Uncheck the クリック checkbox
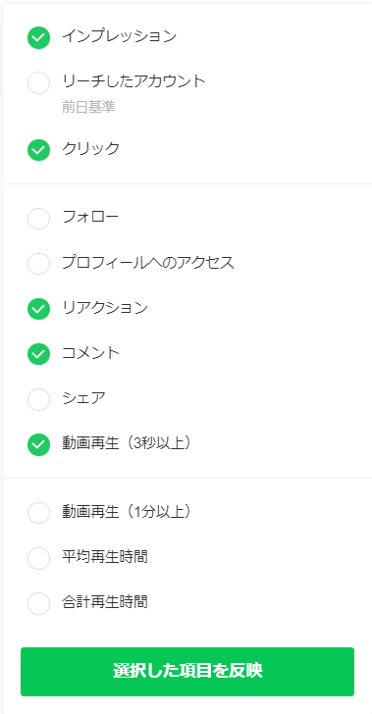372x714 pixels. (38, 150)
